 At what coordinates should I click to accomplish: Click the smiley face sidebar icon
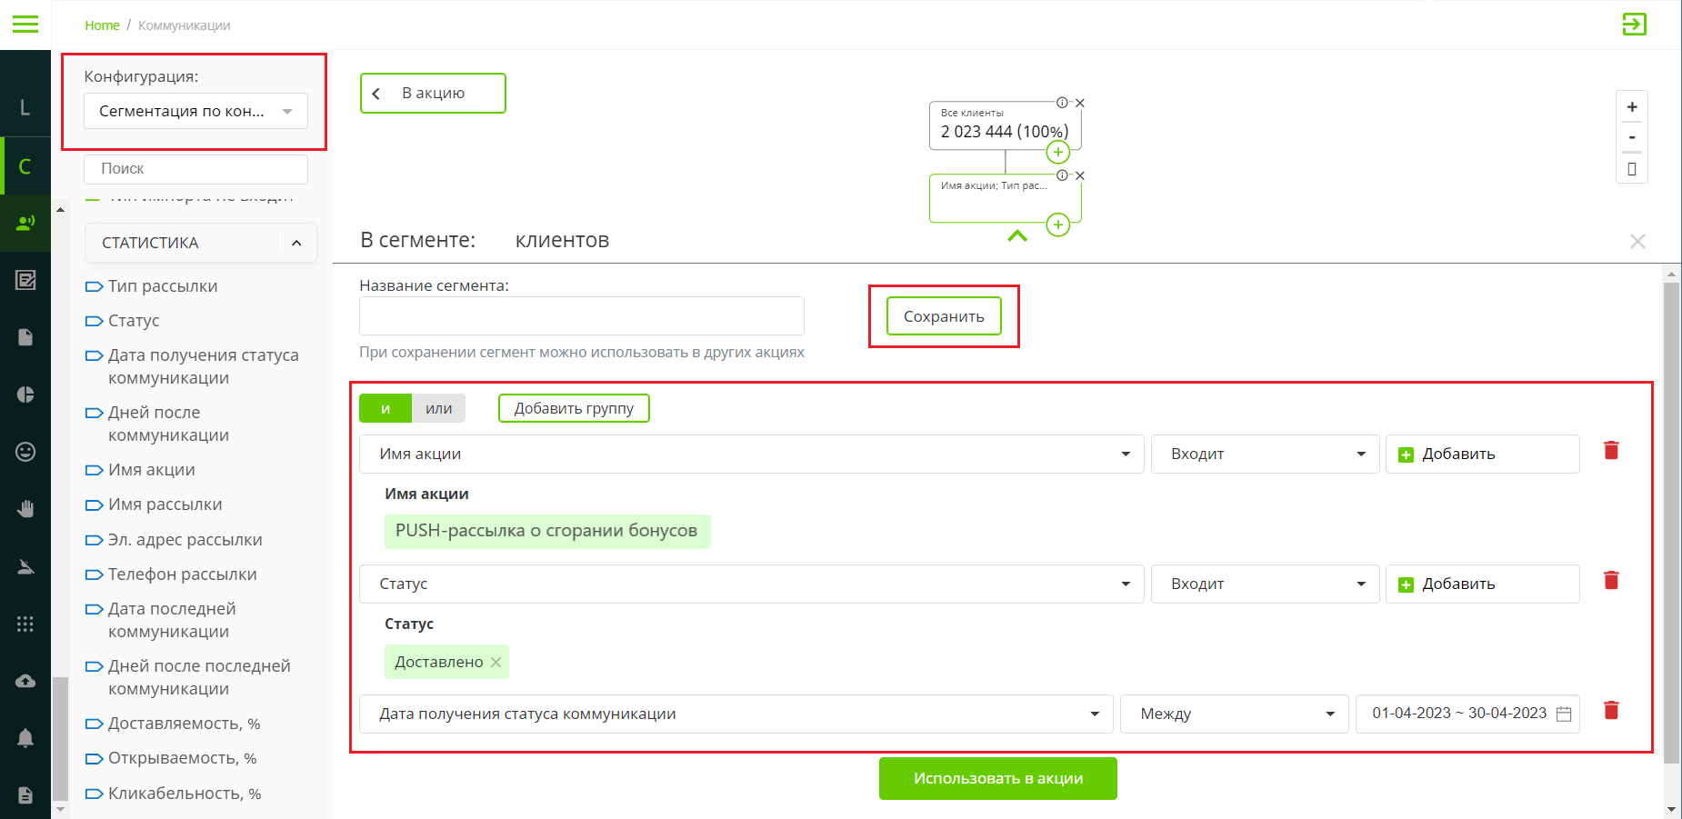[25, 452]
